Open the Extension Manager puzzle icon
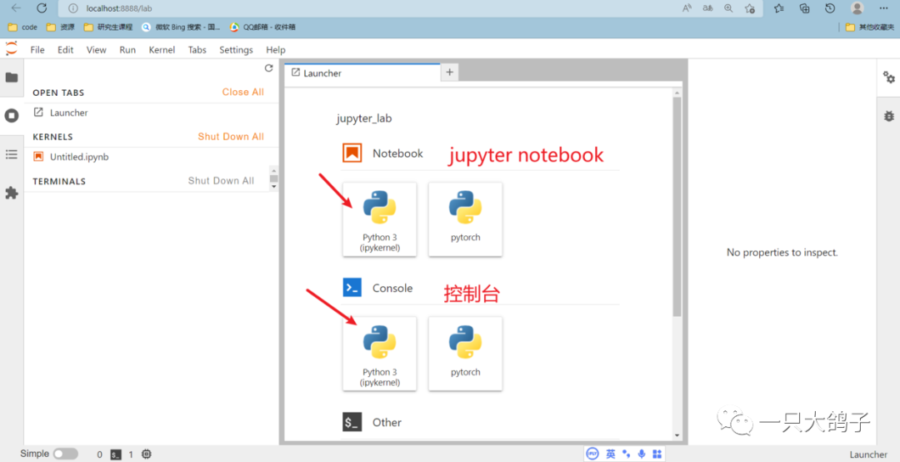This screenshot has height=462, width=900. click(12, 193)
